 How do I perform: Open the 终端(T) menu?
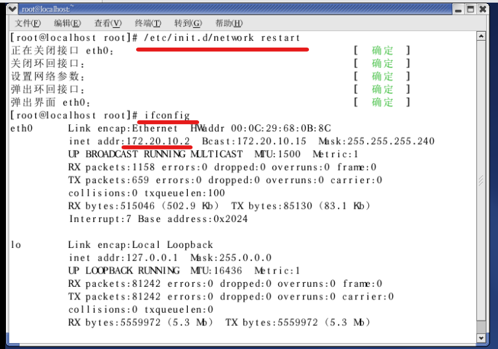tap(148, 23)
